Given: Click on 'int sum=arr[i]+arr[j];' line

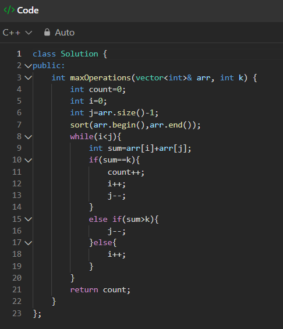Looking at the screenshot, I should [x=140, y=148].
